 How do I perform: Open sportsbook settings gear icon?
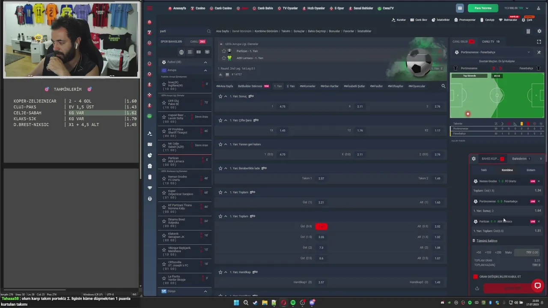pos(539,31)
